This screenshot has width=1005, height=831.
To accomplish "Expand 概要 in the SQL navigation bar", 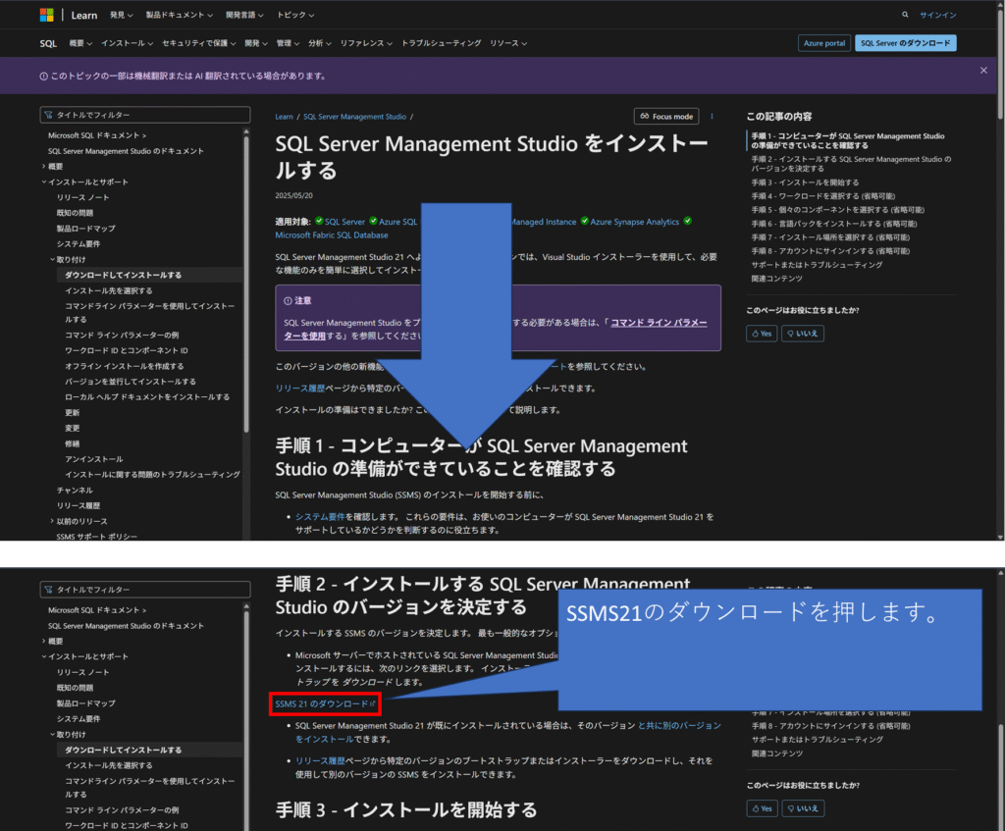I will 80,43.
